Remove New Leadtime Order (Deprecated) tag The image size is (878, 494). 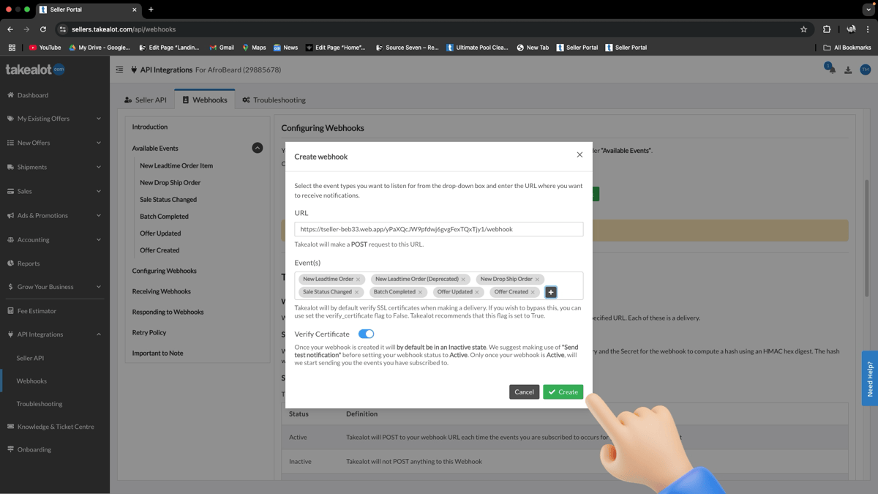tap(463, 280)
